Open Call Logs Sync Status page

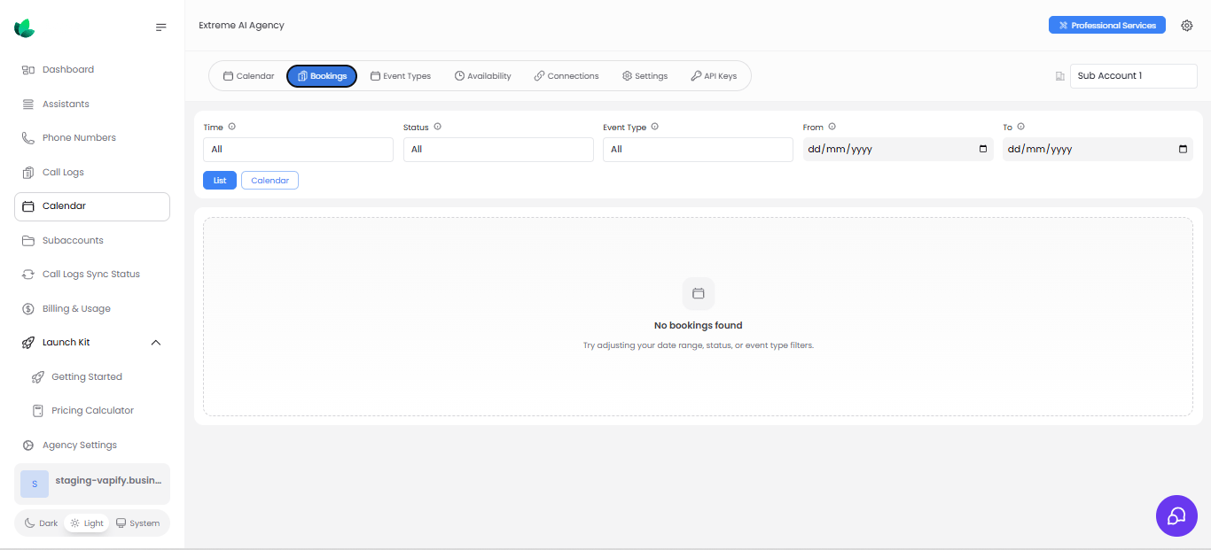[92, 275]
